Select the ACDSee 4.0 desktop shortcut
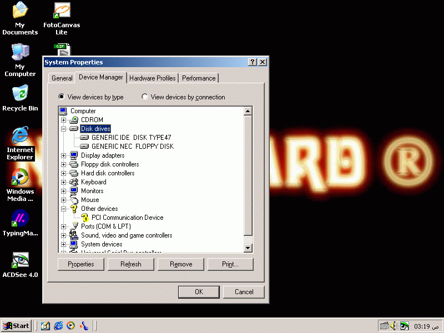The height and width of the screenshot is (333, 444). coord(20,265)
